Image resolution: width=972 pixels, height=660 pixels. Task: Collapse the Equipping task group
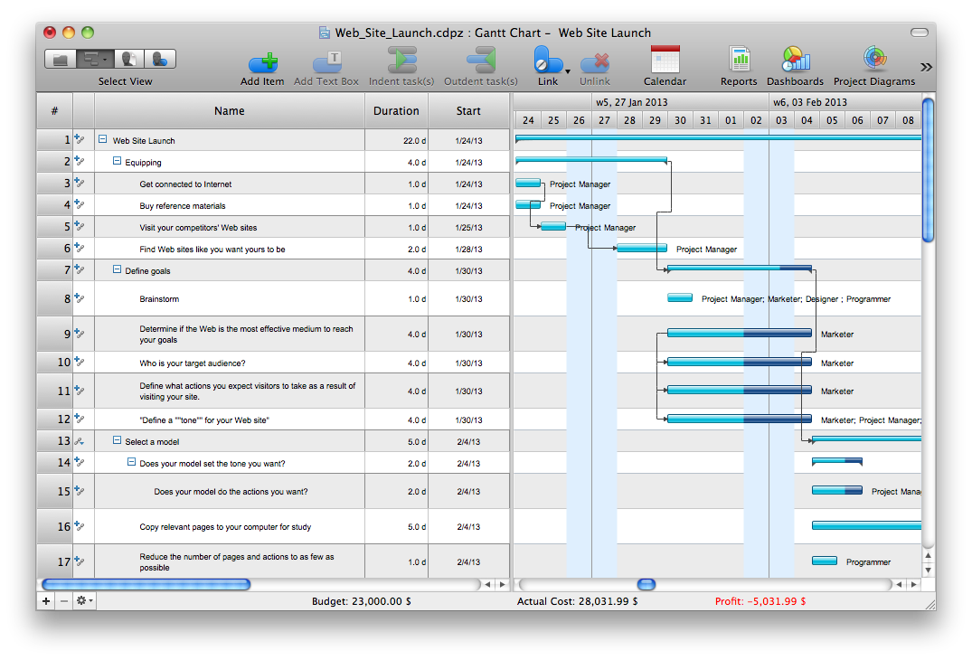tap(116, 161)
